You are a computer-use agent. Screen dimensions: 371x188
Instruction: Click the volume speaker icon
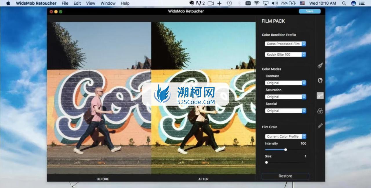274,3
